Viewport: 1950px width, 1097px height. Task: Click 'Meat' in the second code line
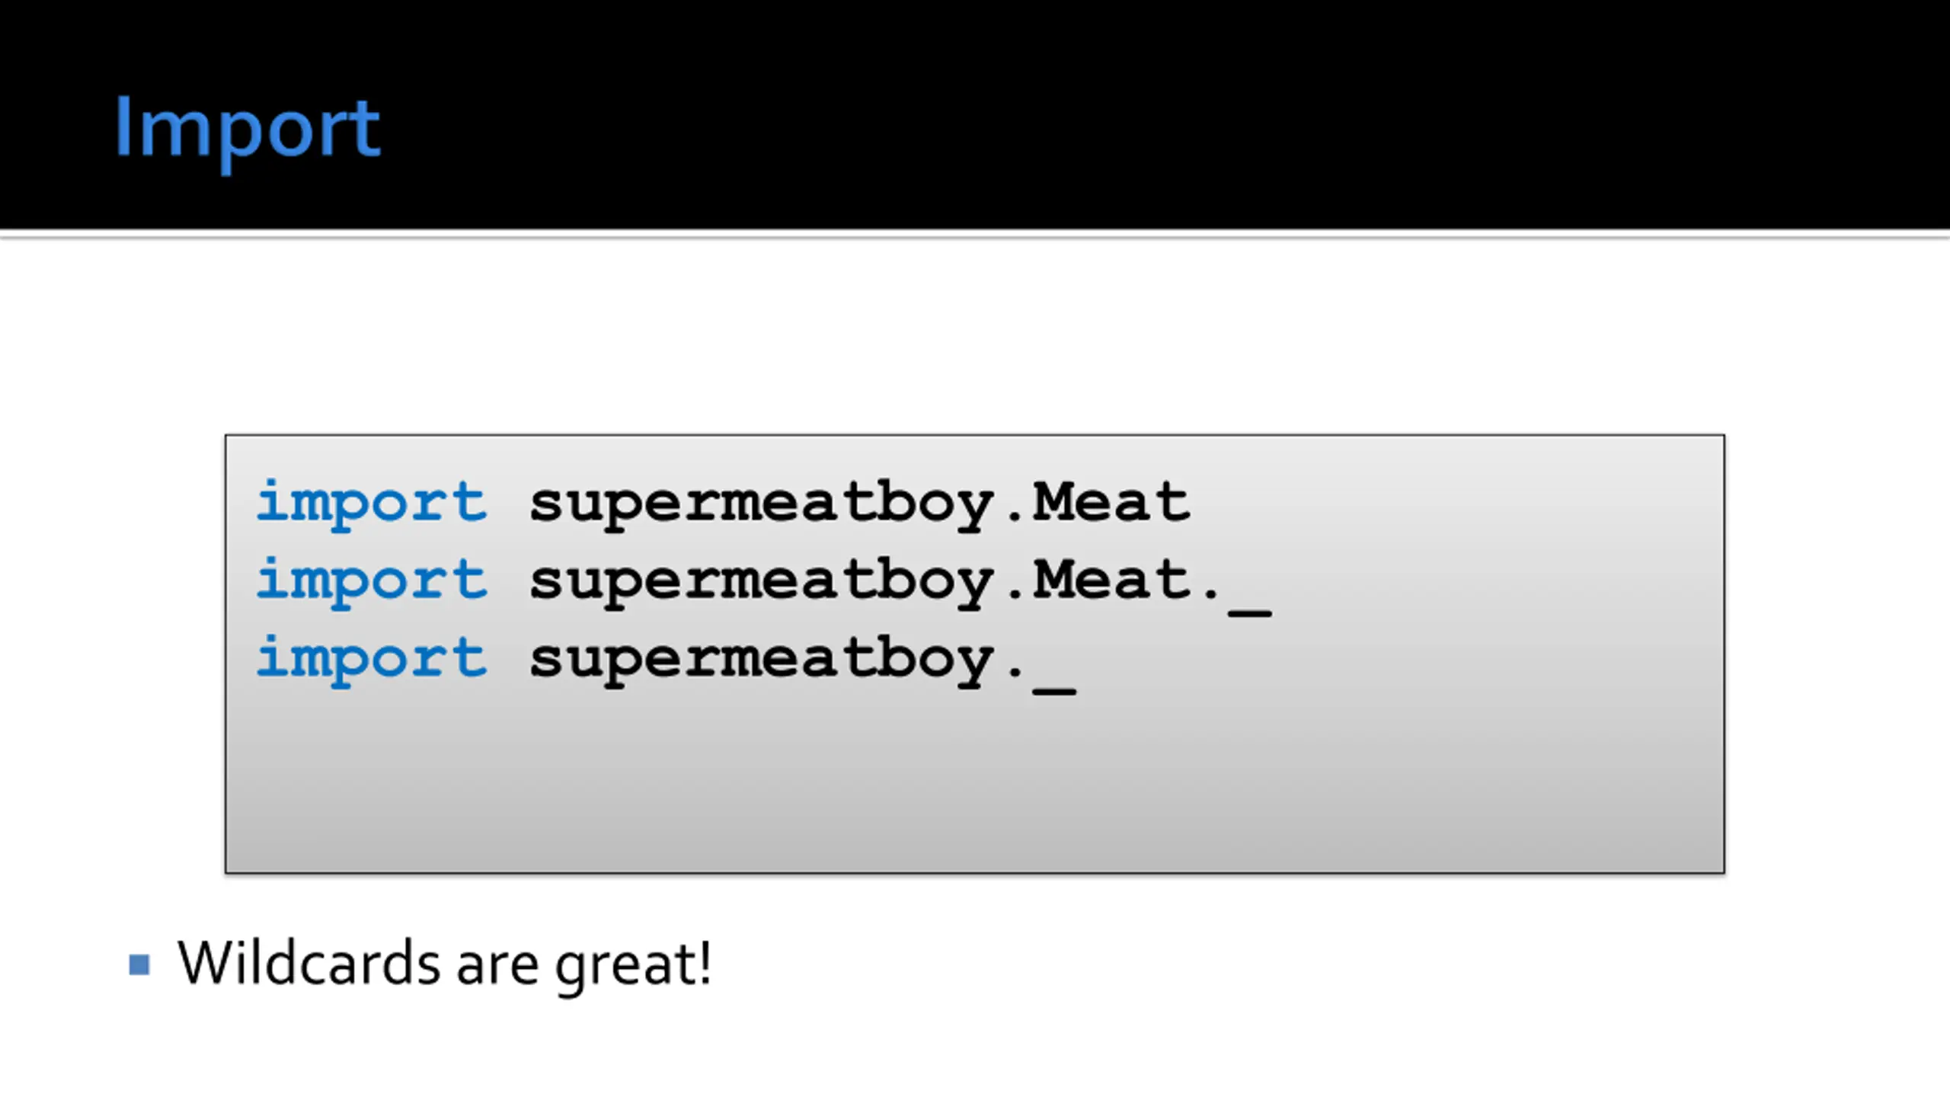pyautogui.click(x=1111, y=579)
